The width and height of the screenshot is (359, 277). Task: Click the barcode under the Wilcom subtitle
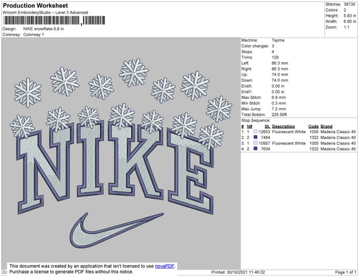(54, 20)
